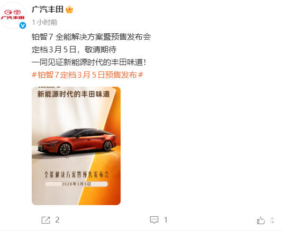Click the like count 6
Viewport: 283px width, 231px height.
pyautogui.click(x=272, y=220)
